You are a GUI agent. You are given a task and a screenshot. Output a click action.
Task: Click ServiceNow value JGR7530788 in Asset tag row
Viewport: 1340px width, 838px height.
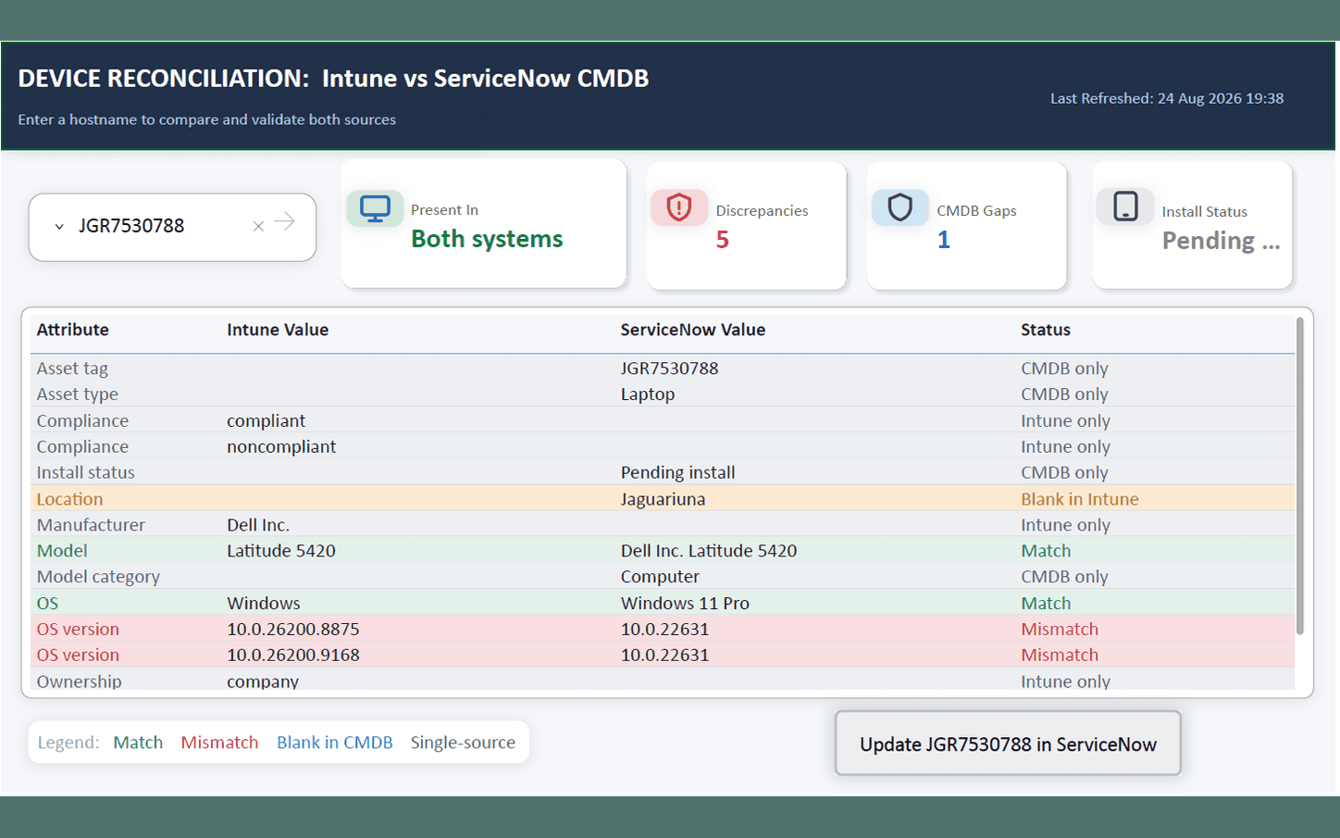pos(669,369)
